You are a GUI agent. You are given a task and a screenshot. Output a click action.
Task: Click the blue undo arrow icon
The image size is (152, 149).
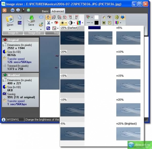[48, 28]
